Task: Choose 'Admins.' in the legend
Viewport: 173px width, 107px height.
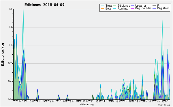Action: (x=123, y=8)
